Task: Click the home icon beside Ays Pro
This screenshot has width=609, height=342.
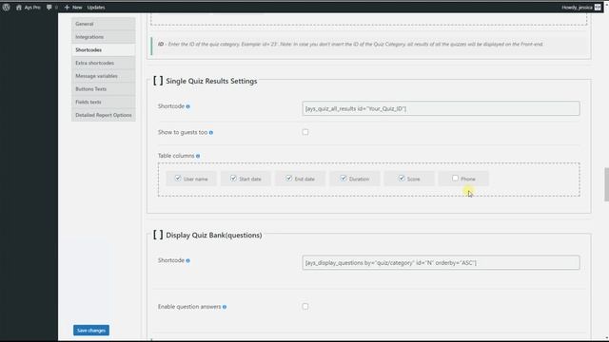Action: click(x=19, y=7)
